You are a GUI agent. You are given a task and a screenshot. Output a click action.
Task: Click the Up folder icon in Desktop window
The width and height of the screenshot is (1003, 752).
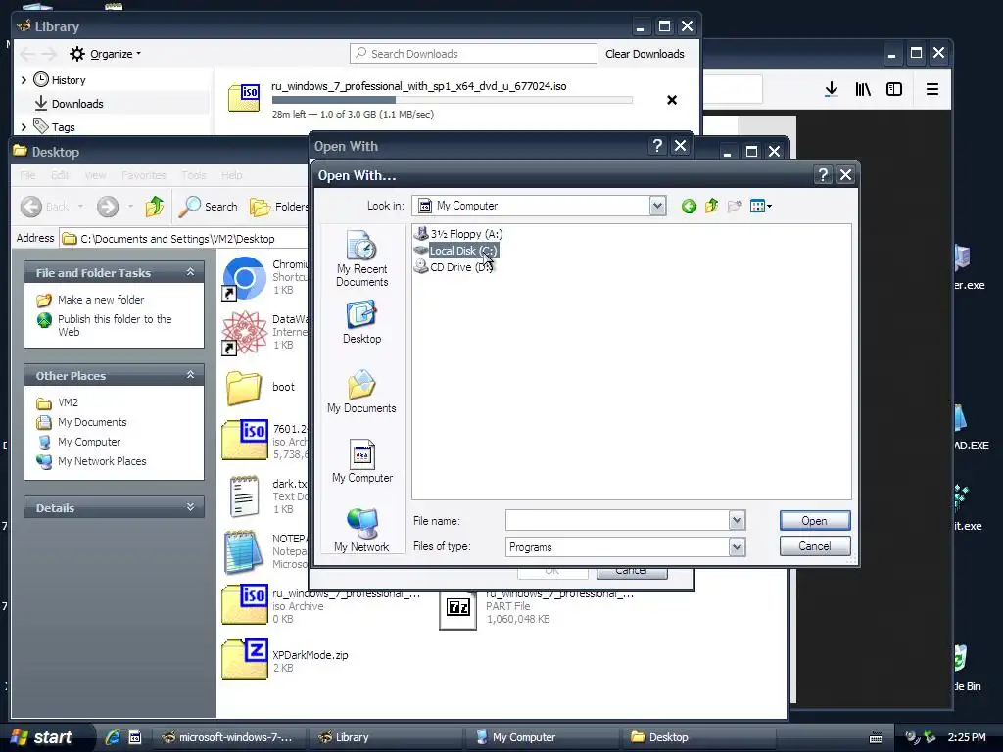pyautogui.click(x=154, y=206)
